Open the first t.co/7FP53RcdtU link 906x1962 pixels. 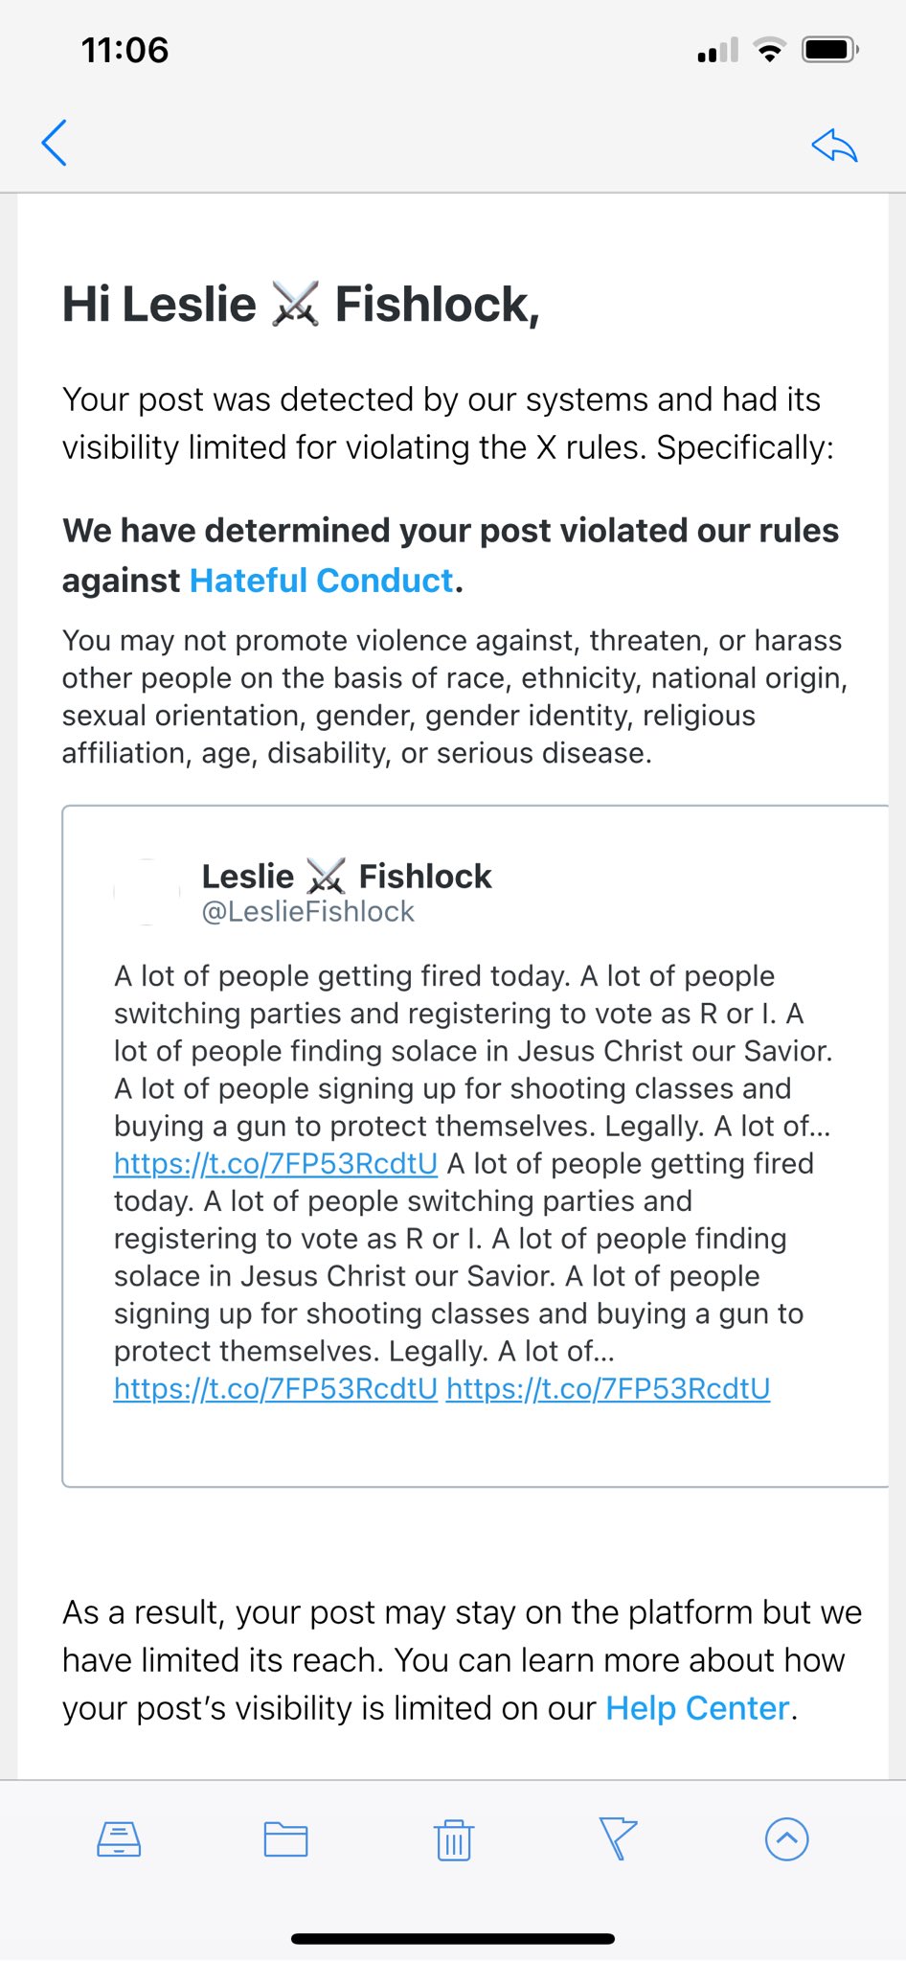coord(276,1163)
